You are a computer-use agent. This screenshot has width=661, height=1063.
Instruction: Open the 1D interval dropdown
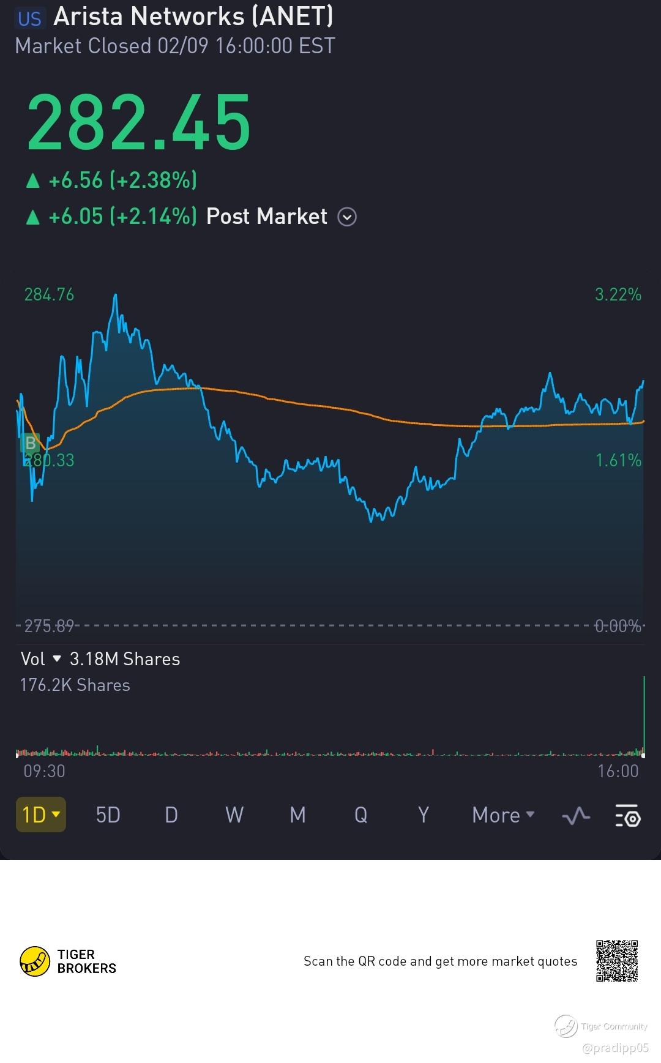pyautogui.click(x=41, y=815)
